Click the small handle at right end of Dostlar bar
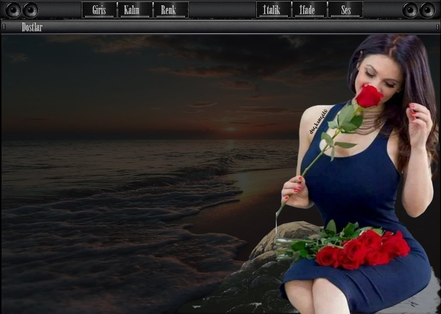Viewport: 441px width, 314px height. (437, 27)
